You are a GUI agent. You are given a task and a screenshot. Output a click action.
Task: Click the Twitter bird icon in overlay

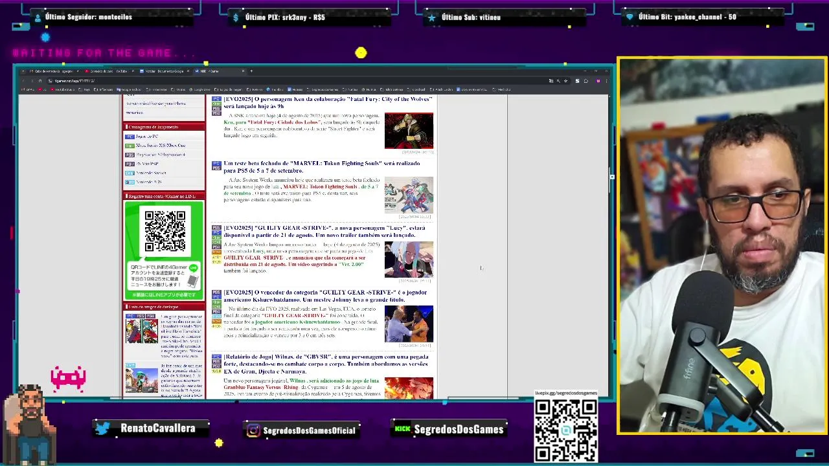[x=103, y=428]
